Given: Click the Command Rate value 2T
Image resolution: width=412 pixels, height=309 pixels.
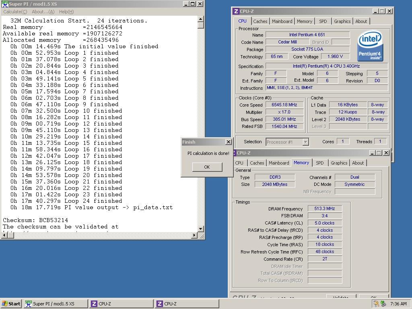Looking at the screenshot, I should click(325, 259).
